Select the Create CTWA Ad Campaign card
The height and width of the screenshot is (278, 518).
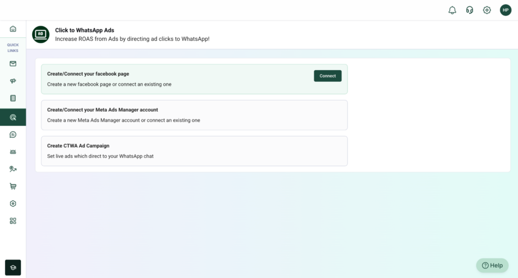click(194, 151)
